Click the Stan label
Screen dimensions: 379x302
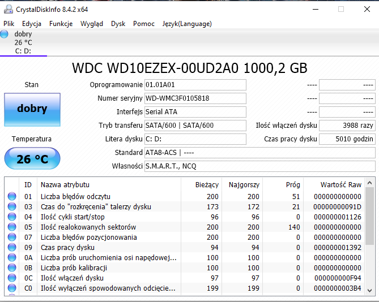tap(31, 85)
